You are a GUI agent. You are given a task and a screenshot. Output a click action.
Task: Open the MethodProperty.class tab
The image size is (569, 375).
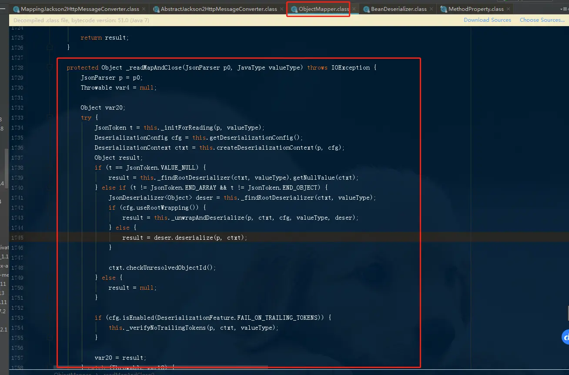click(x=476, y=9)
